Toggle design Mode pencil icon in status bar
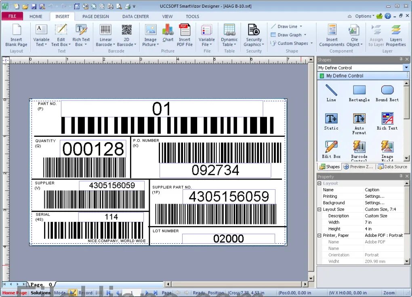The image size is (412, 297). (x=73, y=293)
